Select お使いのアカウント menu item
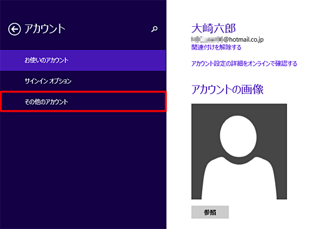This screenshot has height=229, width=312. [x=83, y=61]
